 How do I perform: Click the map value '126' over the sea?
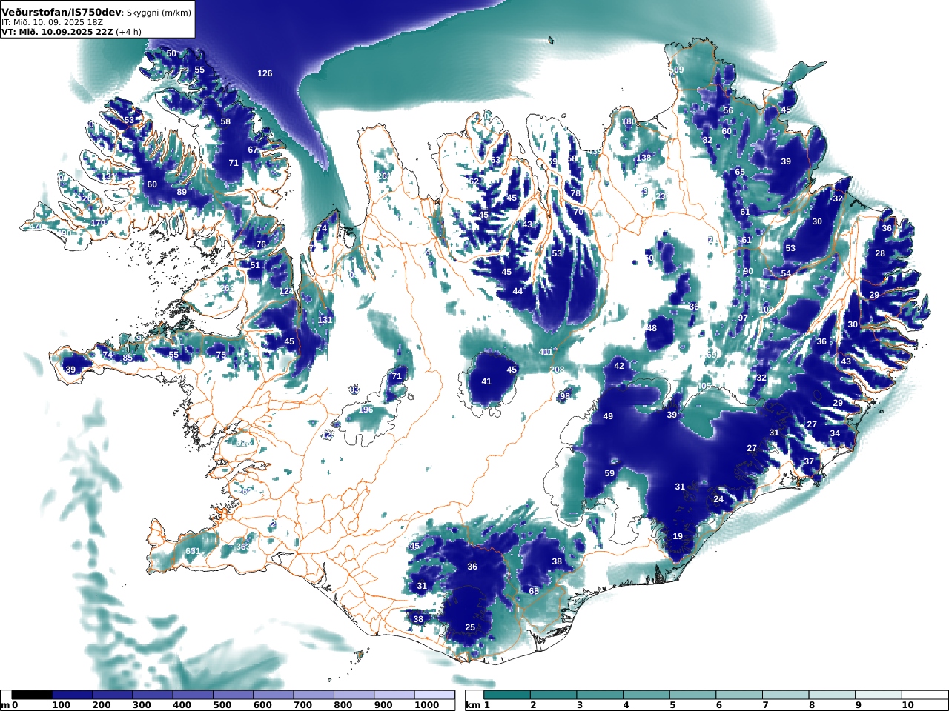point(265,73)
